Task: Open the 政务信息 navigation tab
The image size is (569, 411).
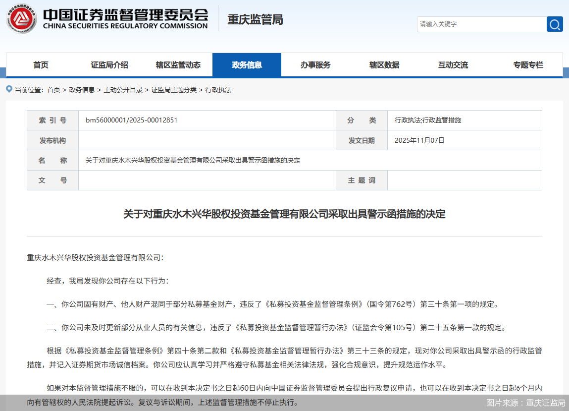Action: 247,64
